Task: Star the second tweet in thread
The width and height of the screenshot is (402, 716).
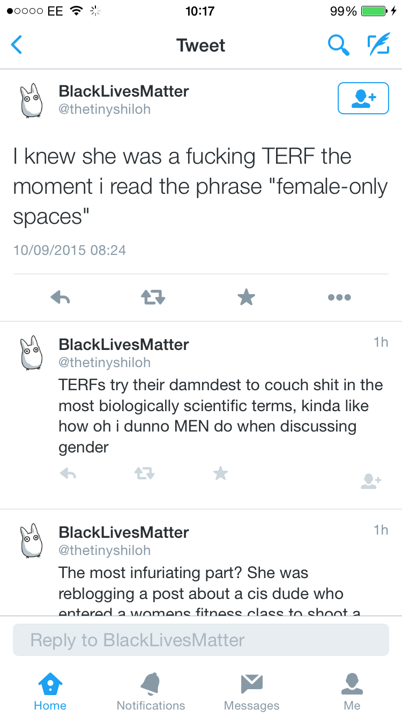Action: point(220,473)
